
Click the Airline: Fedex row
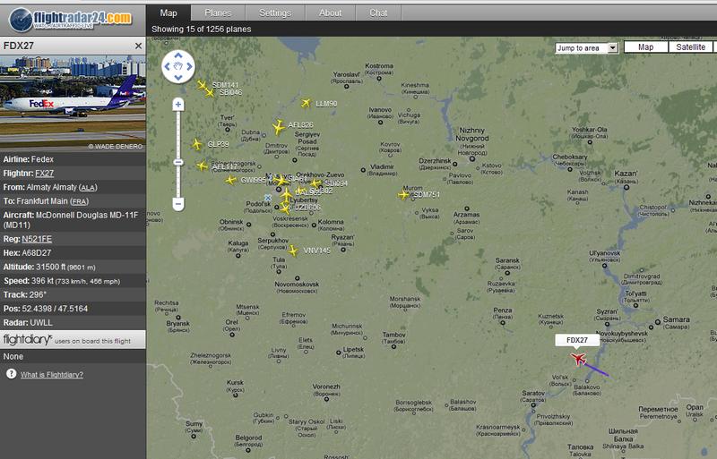point(73,159)
